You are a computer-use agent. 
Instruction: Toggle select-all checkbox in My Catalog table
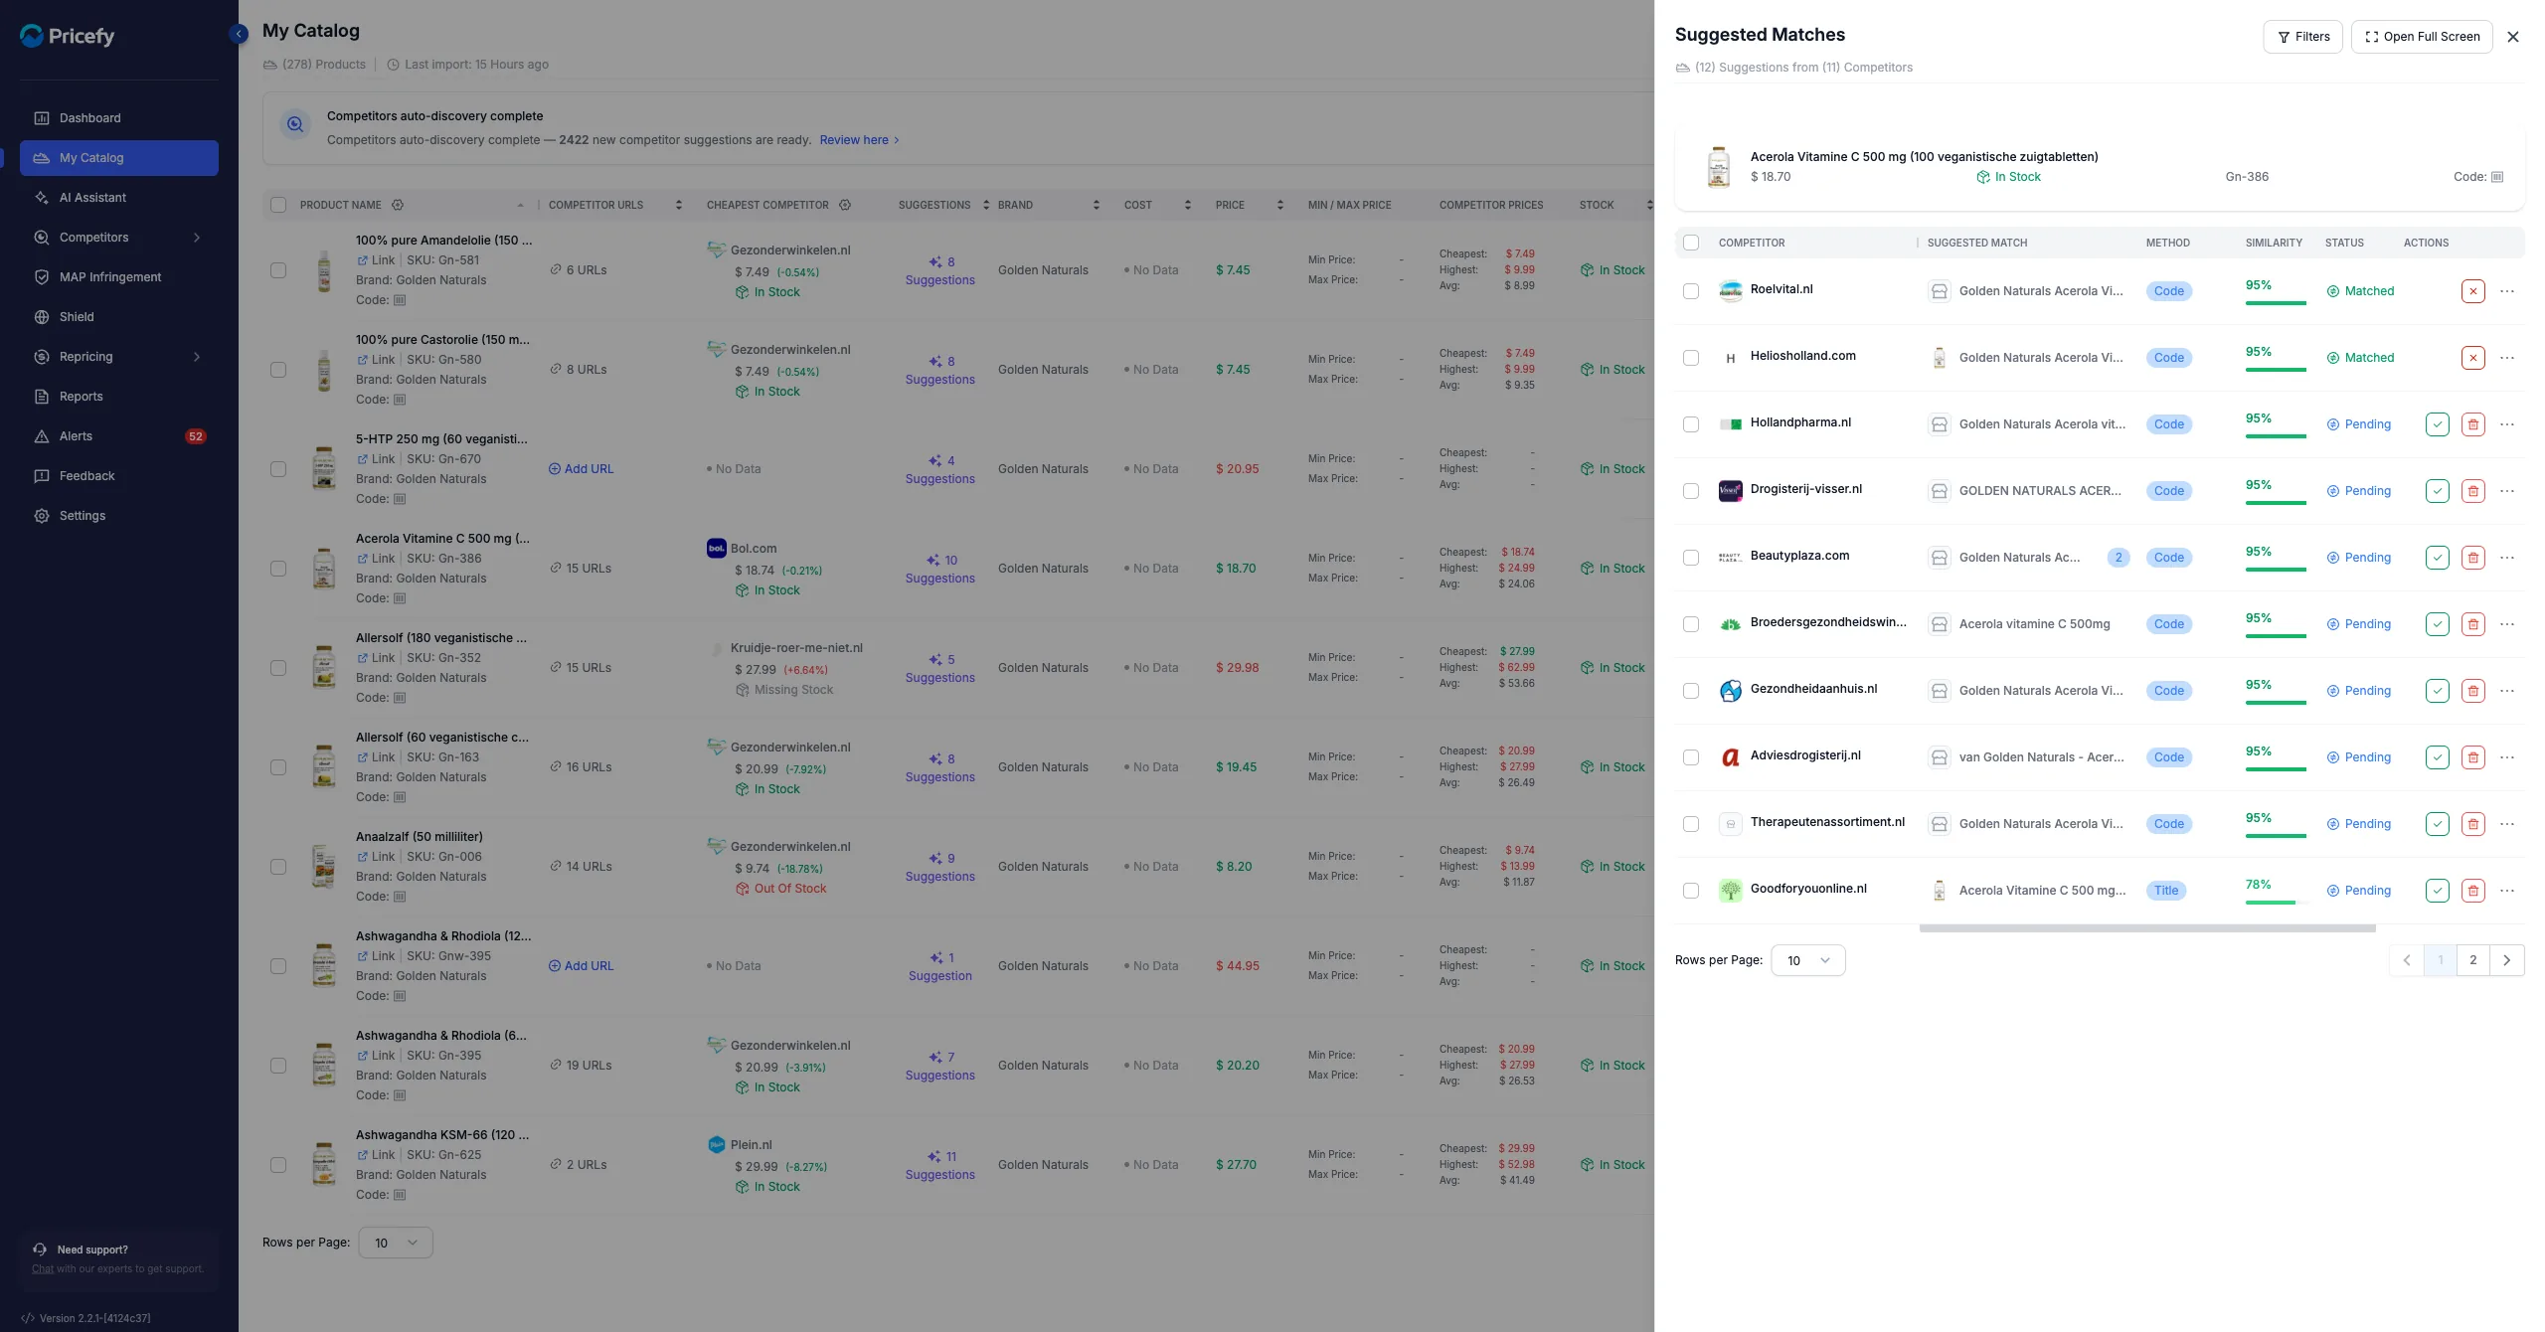pyautogui.click(x=278, y=205)
